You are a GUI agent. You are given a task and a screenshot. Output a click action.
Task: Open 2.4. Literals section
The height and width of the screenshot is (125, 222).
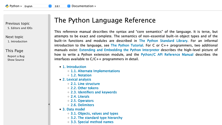(80, 96)
